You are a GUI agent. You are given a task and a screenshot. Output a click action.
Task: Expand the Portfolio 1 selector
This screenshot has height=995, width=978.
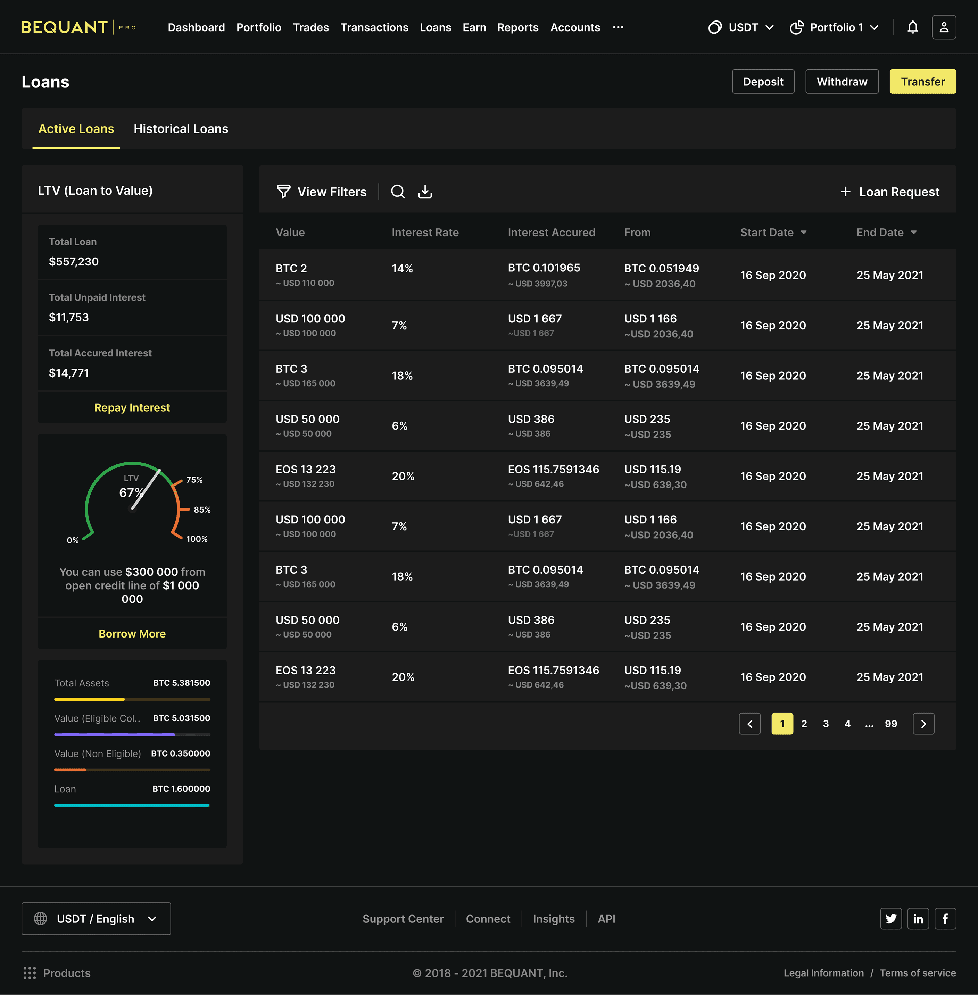(x=834, y=27)
